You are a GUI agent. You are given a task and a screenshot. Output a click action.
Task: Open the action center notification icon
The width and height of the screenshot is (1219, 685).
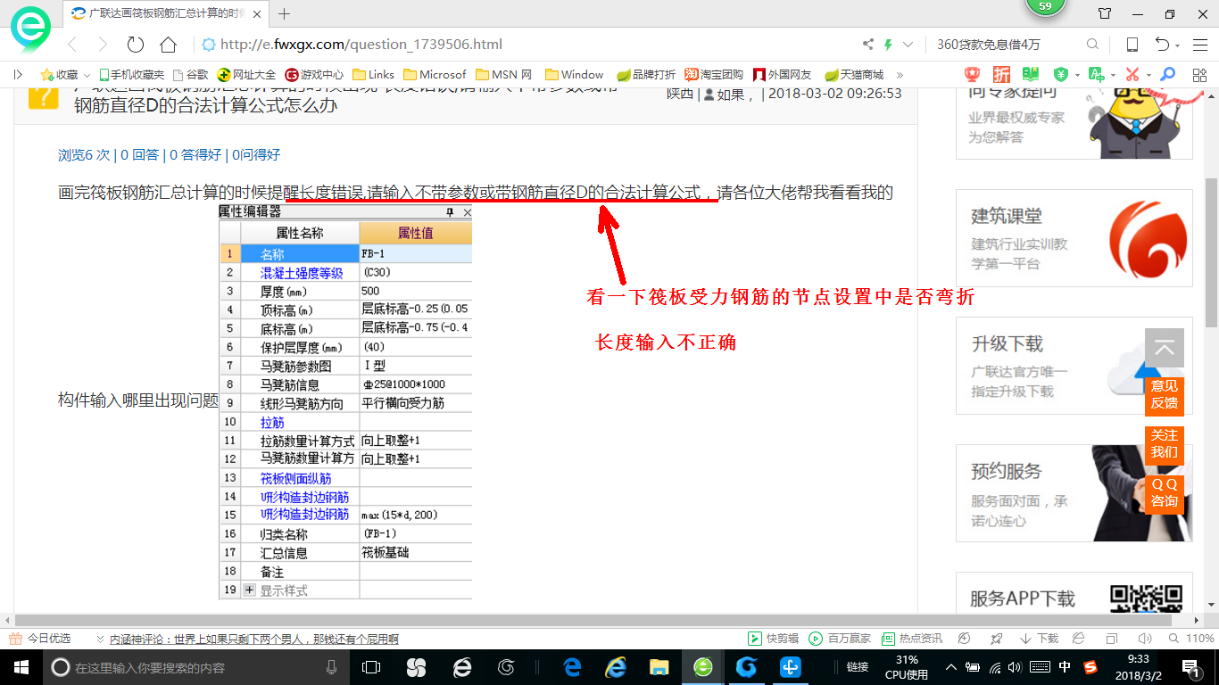coord(1190,667)
